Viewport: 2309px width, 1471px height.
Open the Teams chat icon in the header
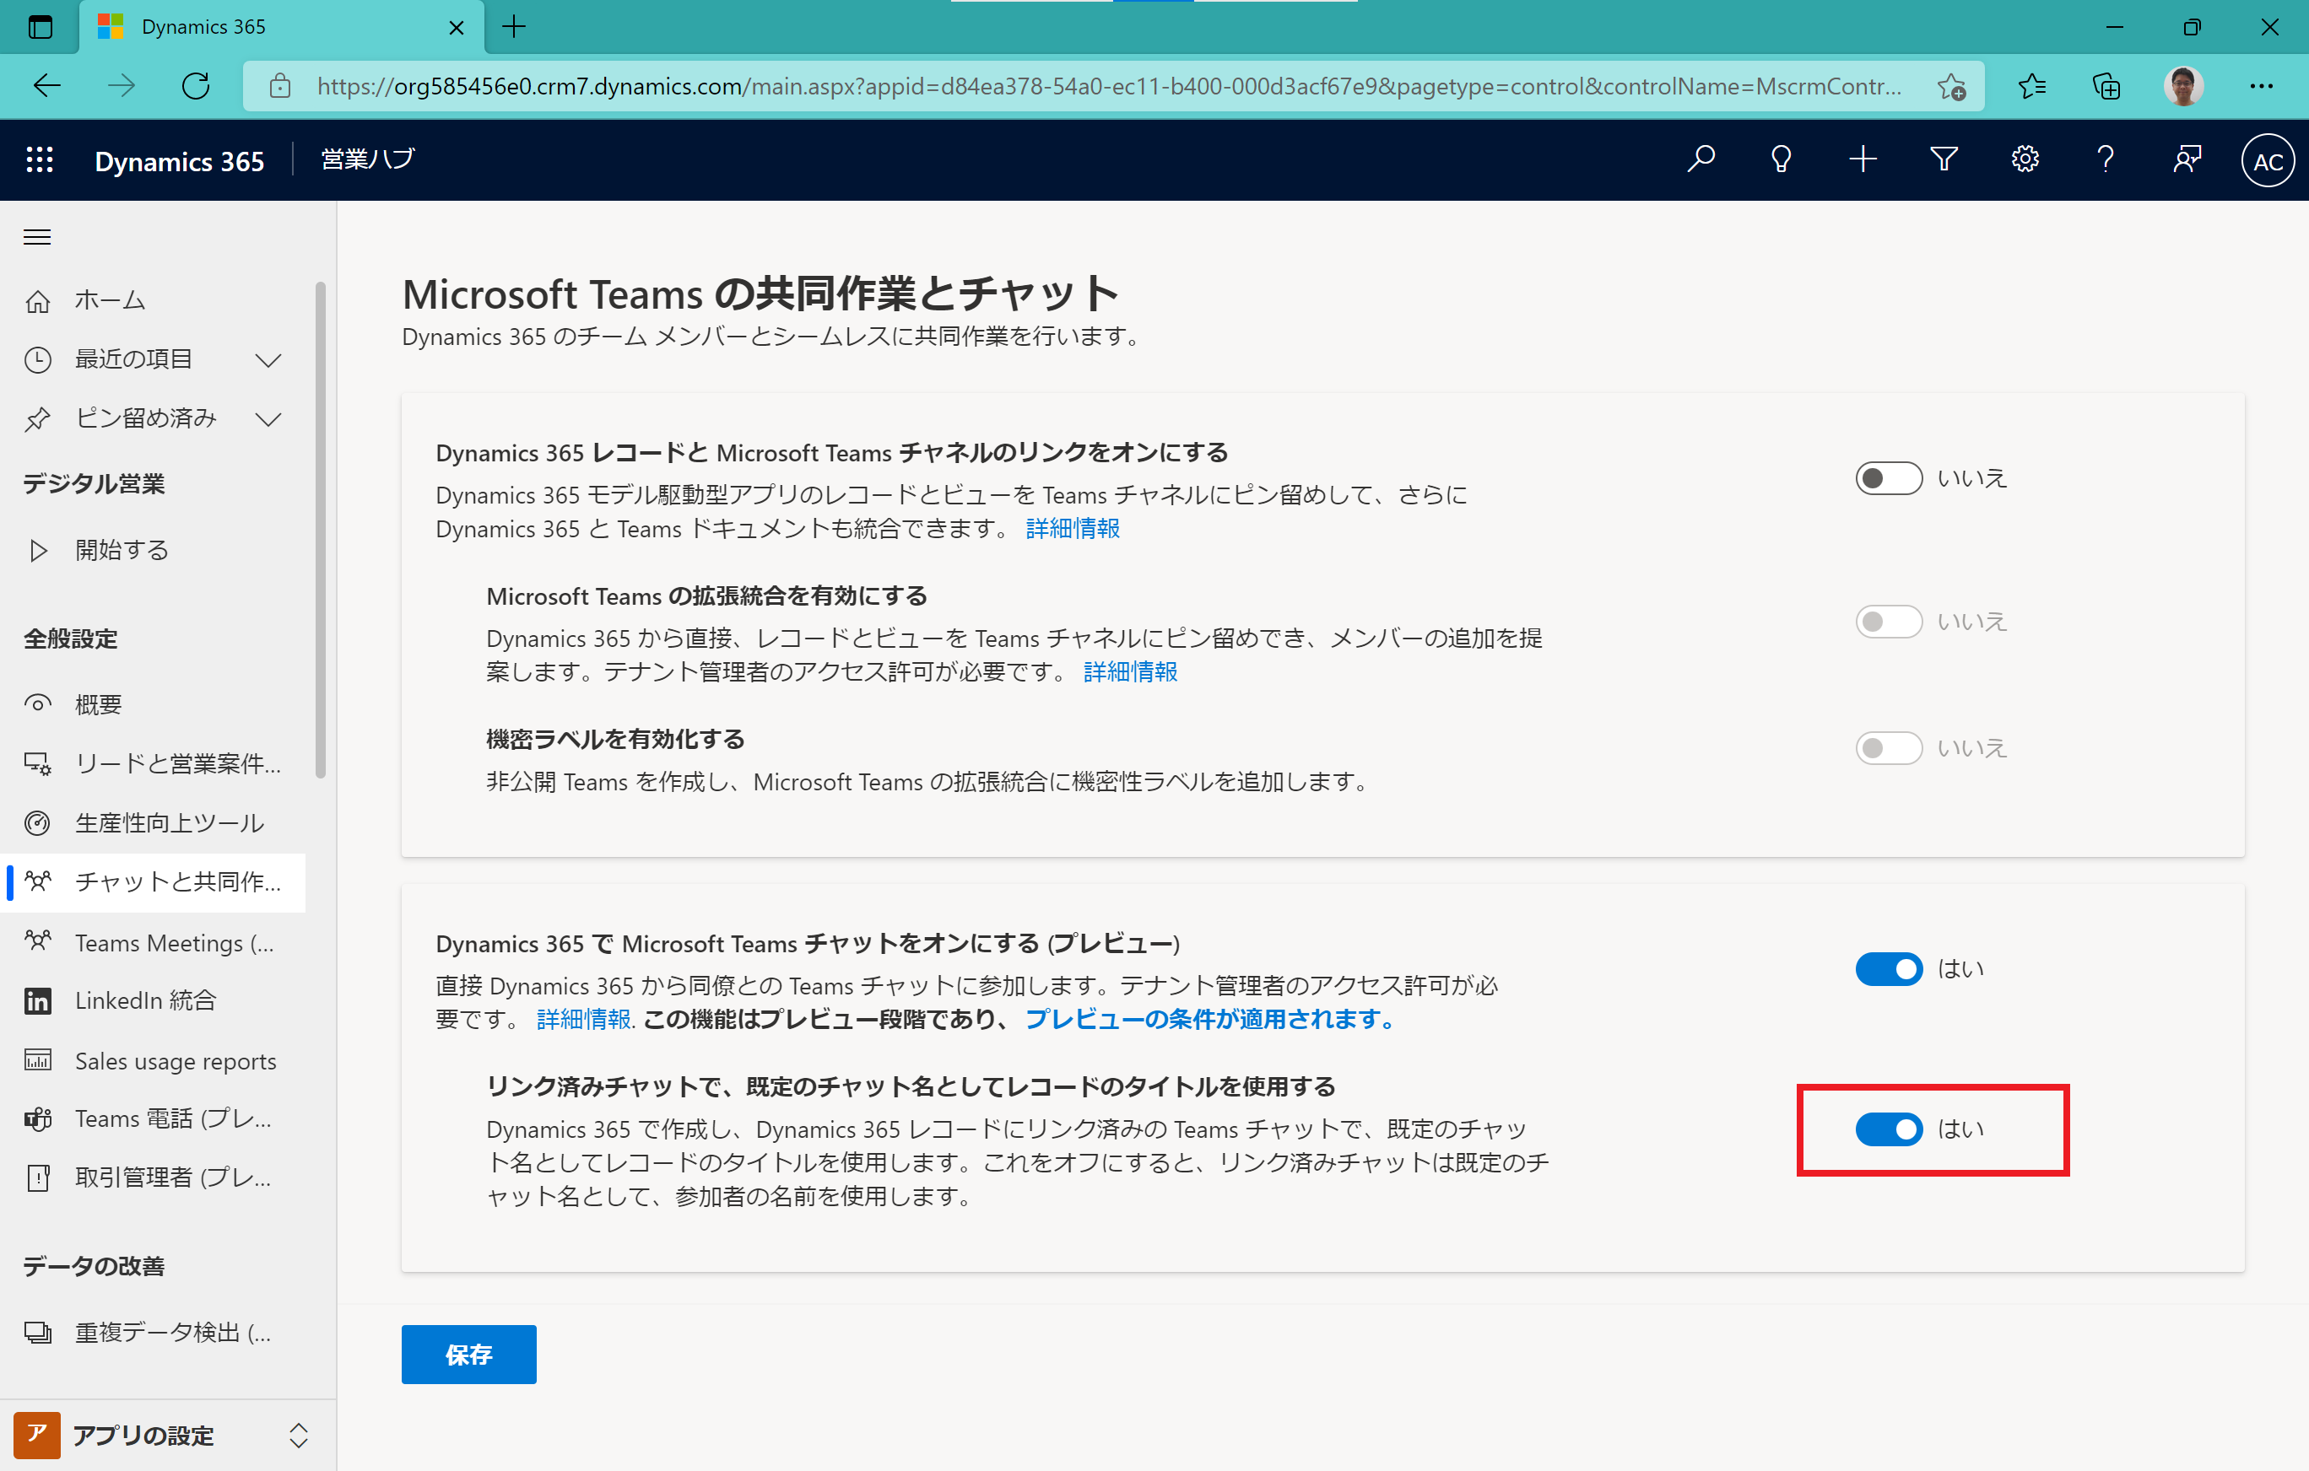point(2187,159)
